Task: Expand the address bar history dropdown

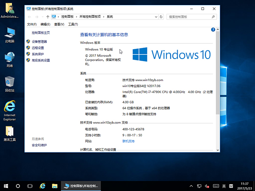Action: [156, 17]
